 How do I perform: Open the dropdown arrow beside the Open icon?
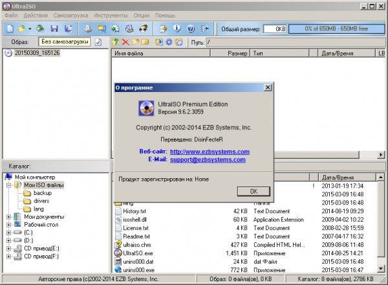[x=30, y=29]
